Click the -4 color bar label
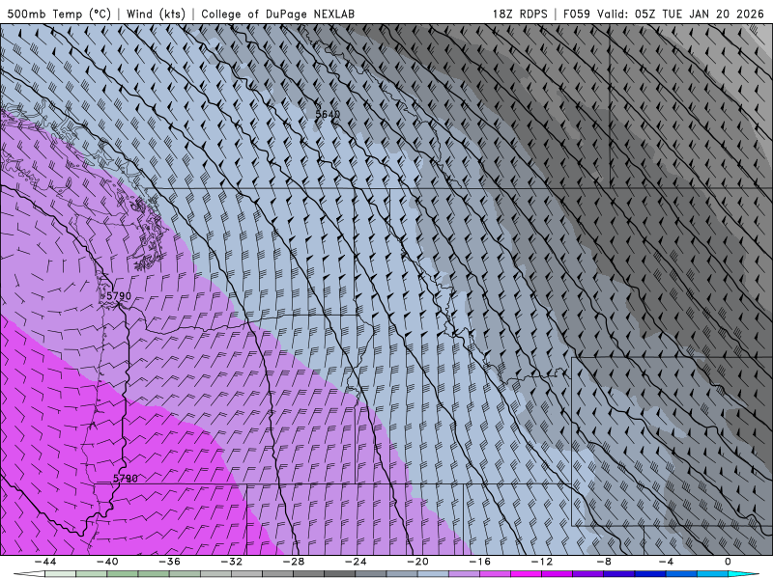Image resolution: width=773 pixels, height=579 pixels. (666, 562)
